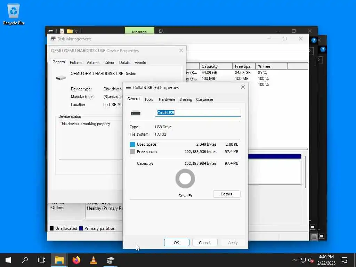Image resolution: width=356 pixels, height=267 pixels.
Task: Launch VLC media player from the taskbar
Action: tap(93, 260)
